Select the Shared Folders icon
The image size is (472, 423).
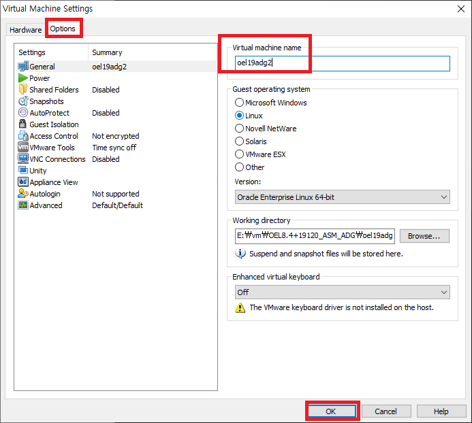(x=23, y=90)
